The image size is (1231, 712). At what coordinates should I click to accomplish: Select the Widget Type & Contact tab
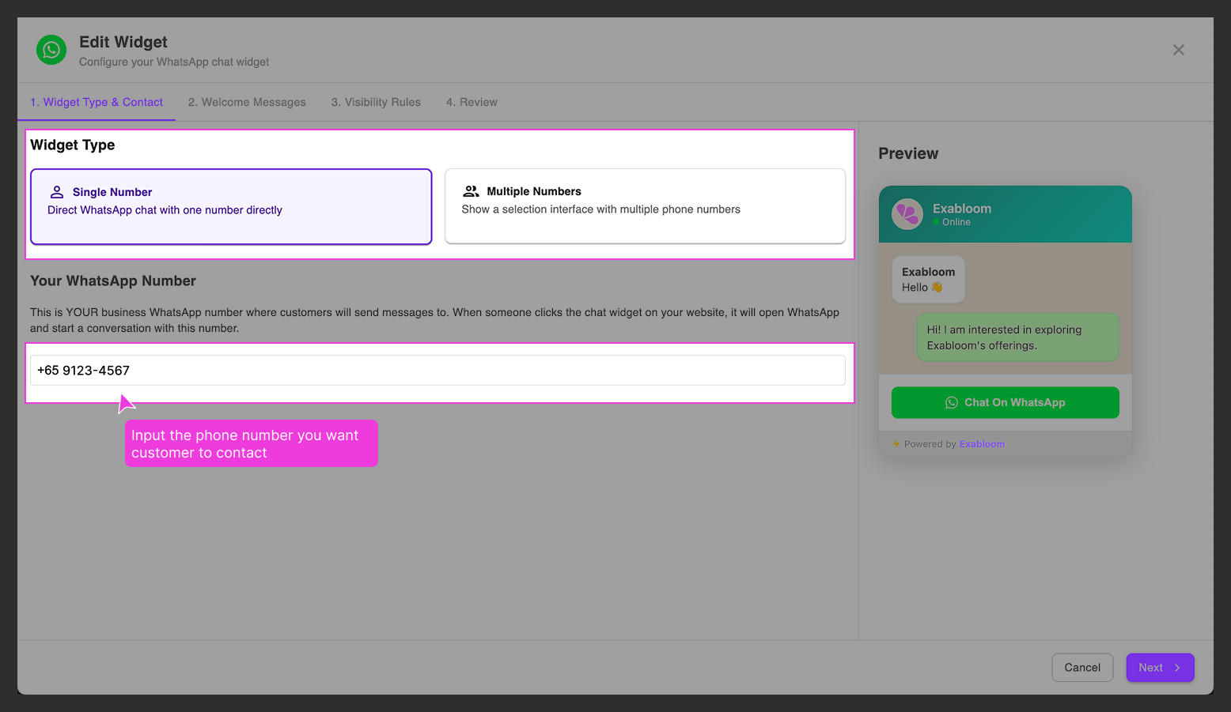coord(96,102)
